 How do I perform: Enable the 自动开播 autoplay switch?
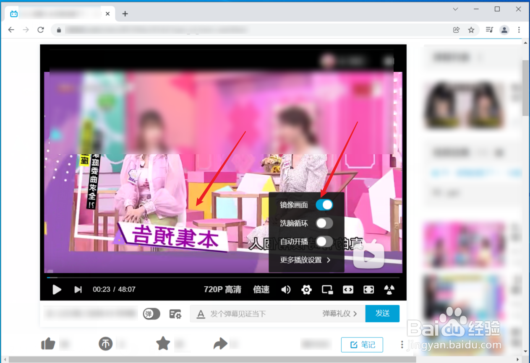[x=324, y=241]
